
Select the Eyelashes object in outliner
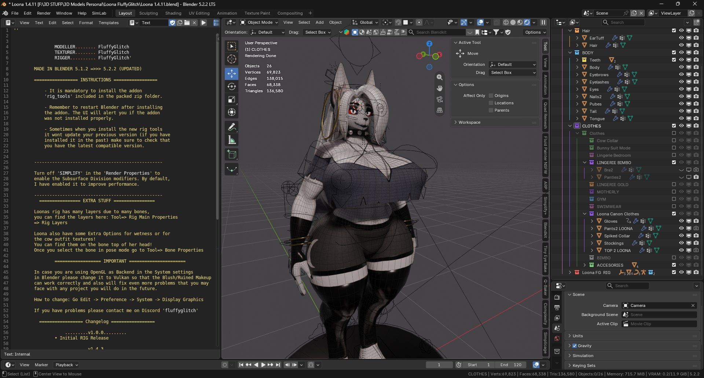coord(599,82)
